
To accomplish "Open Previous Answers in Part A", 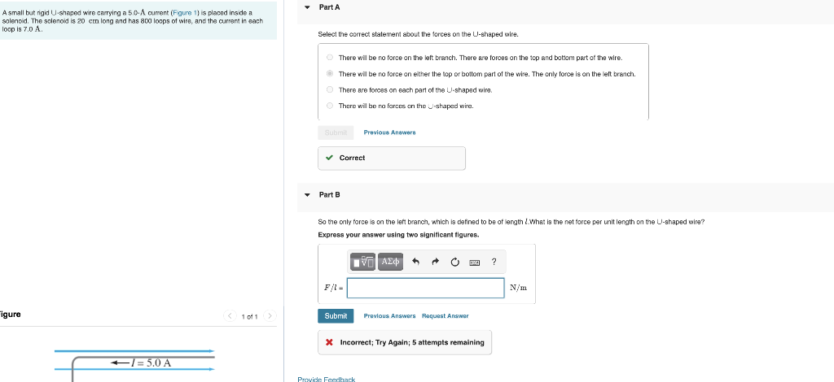I will click(389, 132).
